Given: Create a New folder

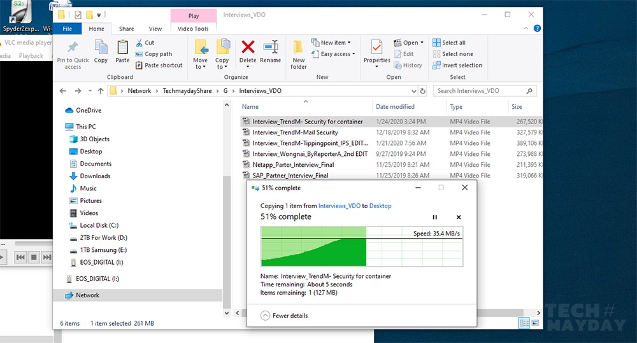Looking at the screenshot, I should tap(299, 54).
